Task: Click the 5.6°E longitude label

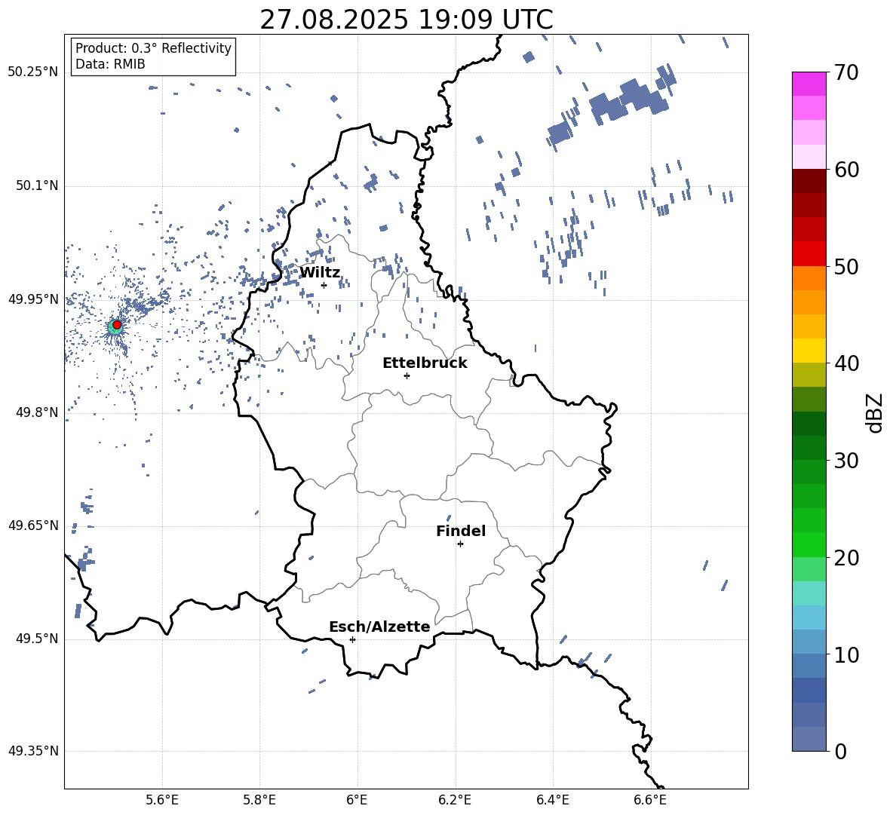Action: click(x=162, y=800)
